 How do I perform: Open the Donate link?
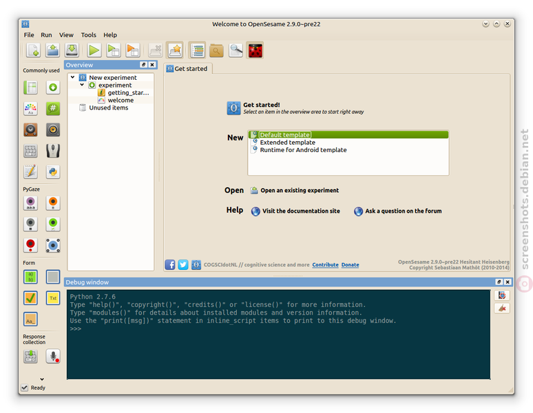tap(350, 264)
